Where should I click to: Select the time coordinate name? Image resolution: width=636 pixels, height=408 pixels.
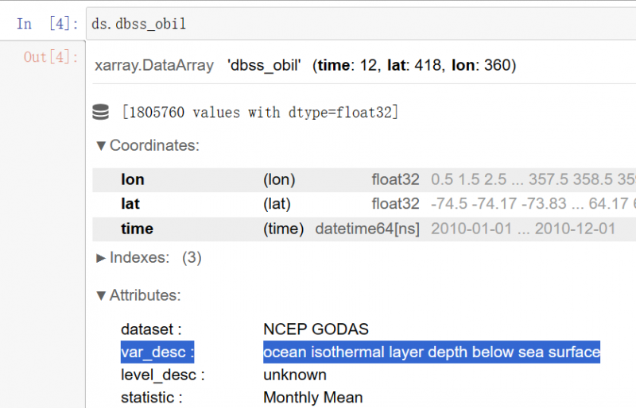(137, 229)
